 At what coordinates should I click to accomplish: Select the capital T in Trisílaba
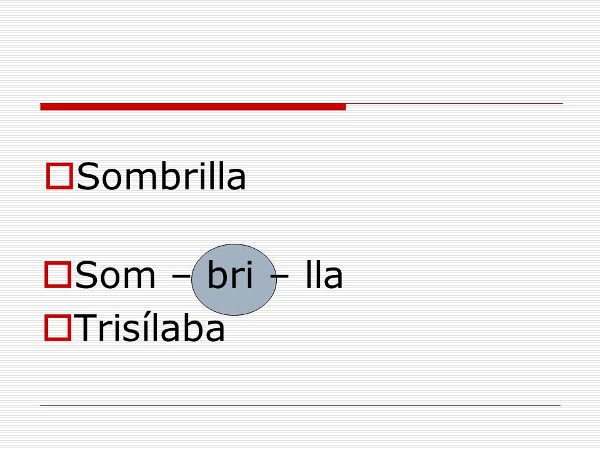85,327
